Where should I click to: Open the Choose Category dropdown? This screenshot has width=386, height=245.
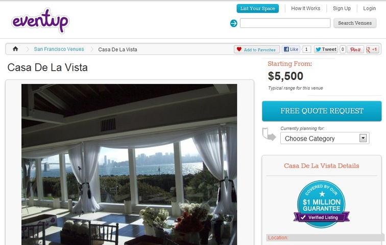pos(325,138)
